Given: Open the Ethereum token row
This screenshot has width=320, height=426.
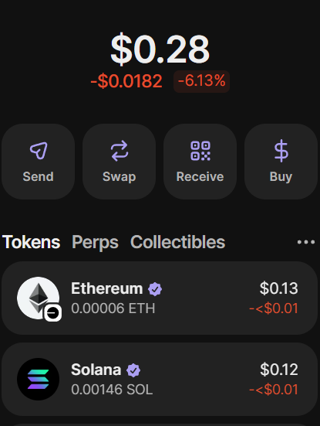Looking at the screenshot, I should click(x=160, y=298).
